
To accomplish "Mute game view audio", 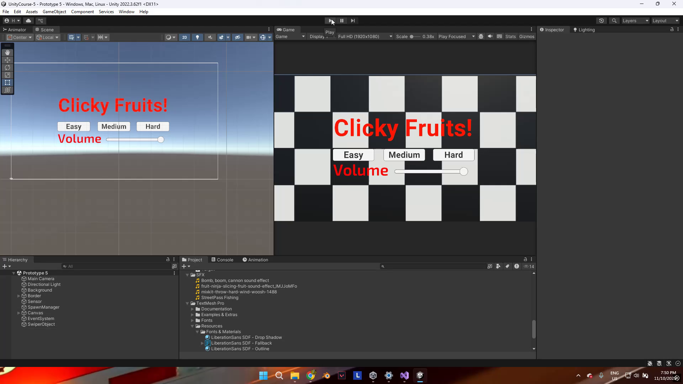I will (490, 36).
